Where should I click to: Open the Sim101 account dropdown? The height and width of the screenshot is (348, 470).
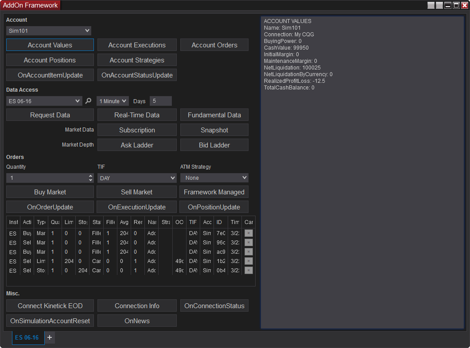pos(49,31)
